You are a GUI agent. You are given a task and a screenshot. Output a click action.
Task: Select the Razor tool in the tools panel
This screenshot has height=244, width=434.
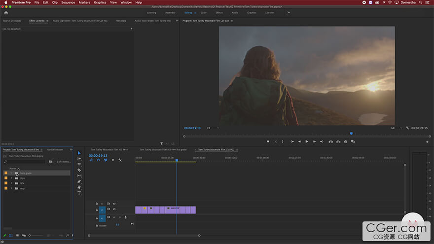(79, 170)
